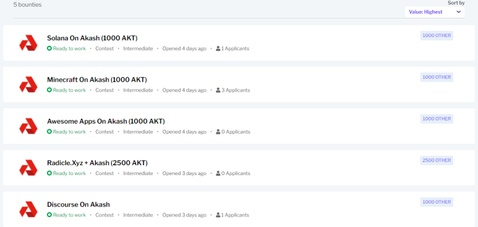
Task: Click status circle icon on Discourse bounty
Action: (x=49, y=215)
